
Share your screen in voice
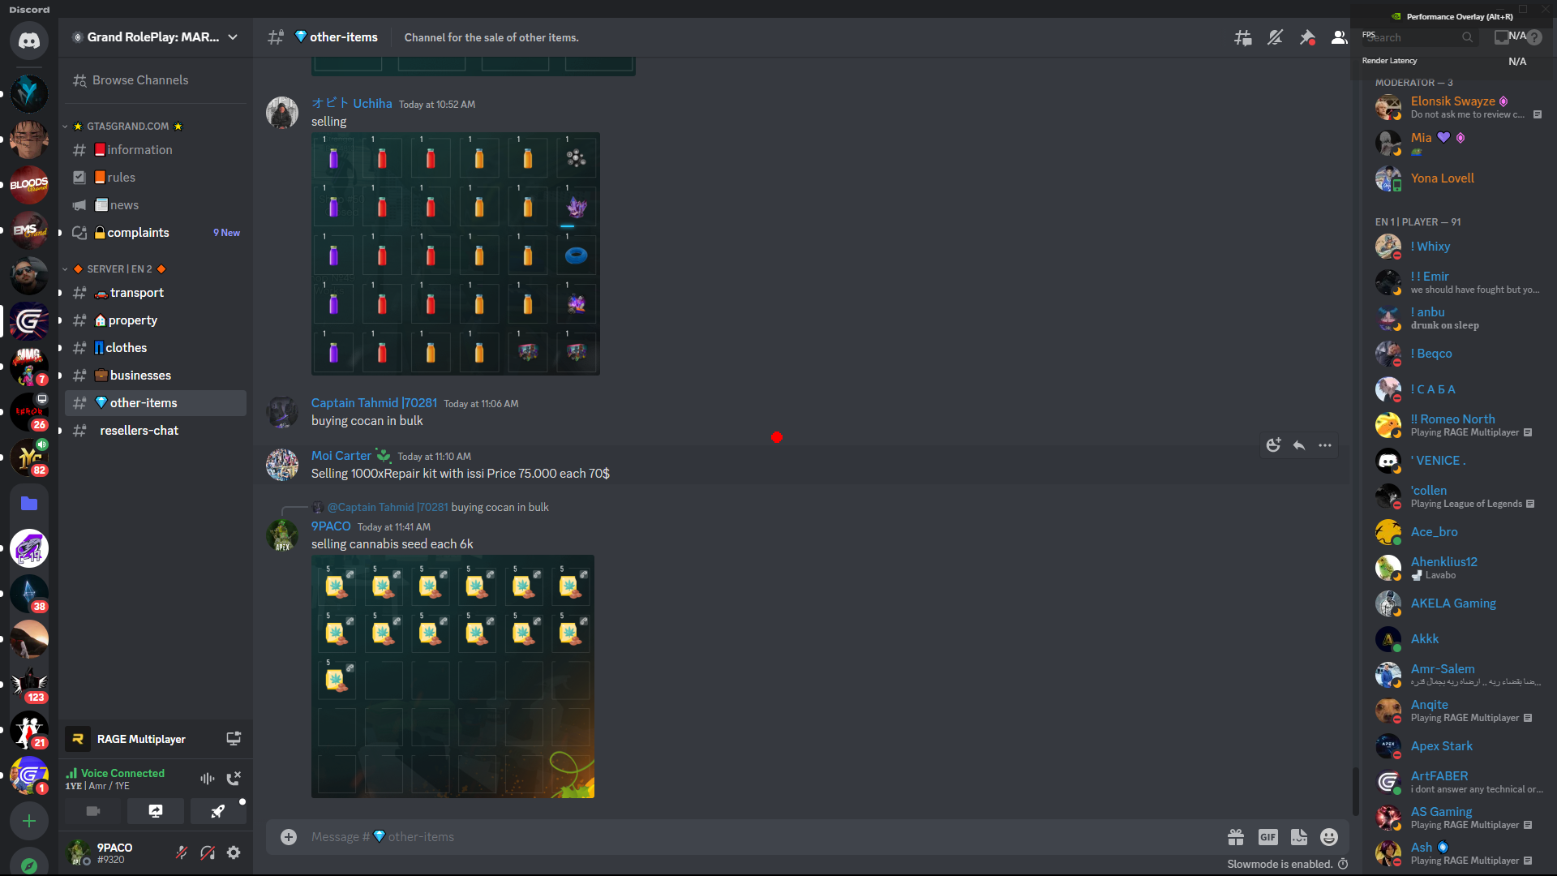click(x=156, y=811)
